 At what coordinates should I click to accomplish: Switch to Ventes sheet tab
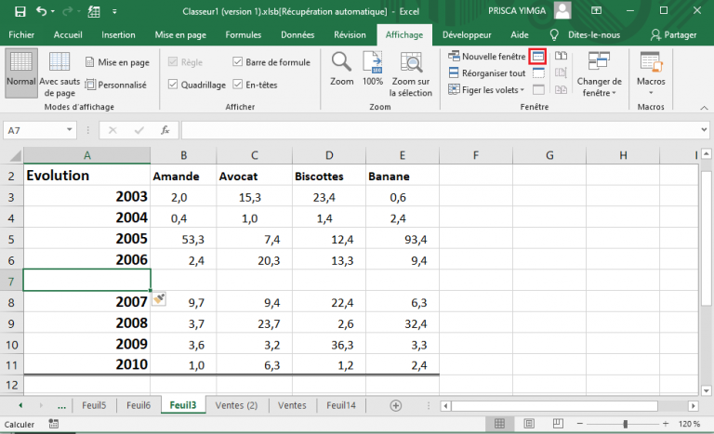point(292,405)
